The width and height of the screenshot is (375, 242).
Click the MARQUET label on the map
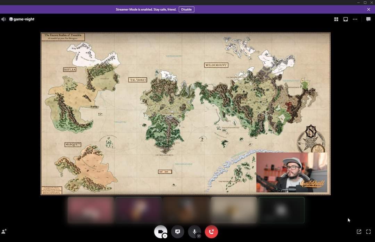click(x=73, y=145)
